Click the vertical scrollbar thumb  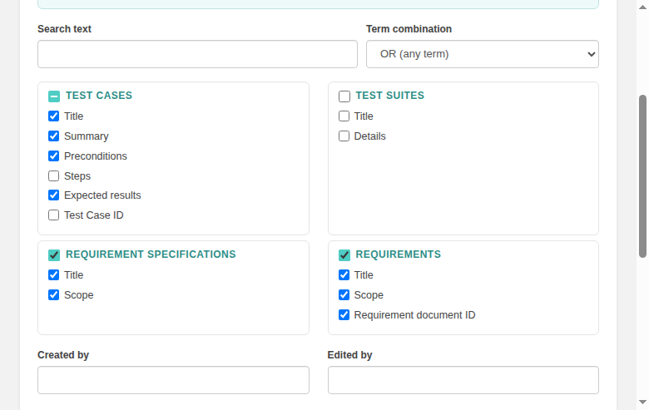pos(642,176)
